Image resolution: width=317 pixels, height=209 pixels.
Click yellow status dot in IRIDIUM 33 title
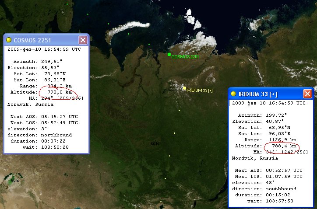point(233,94)
